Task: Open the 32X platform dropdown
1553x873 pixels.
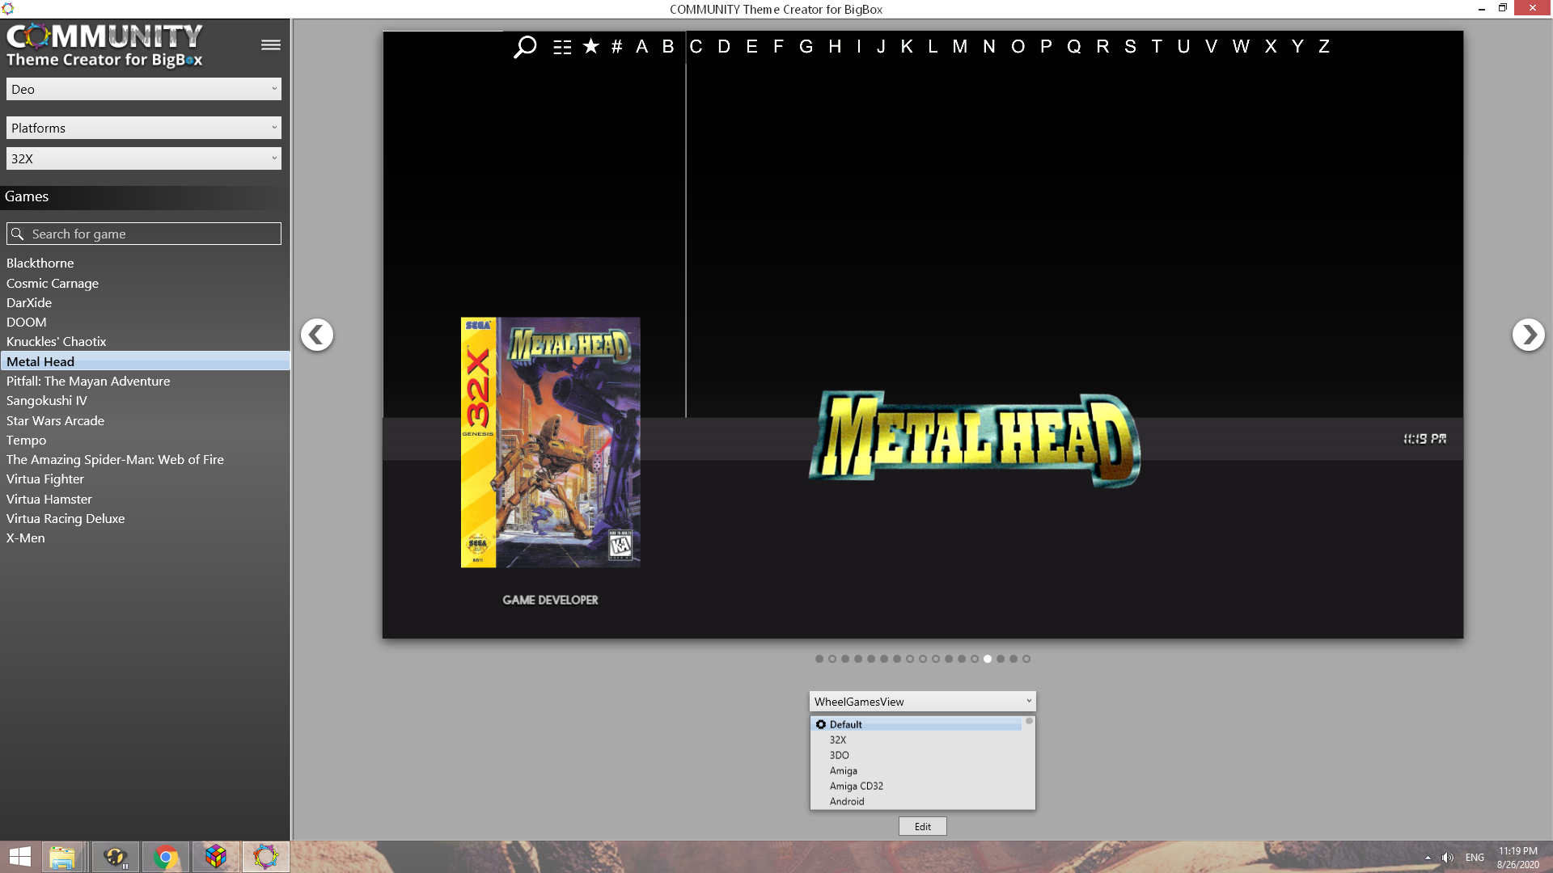Action: pyautogui.click(x=144, y=158)
